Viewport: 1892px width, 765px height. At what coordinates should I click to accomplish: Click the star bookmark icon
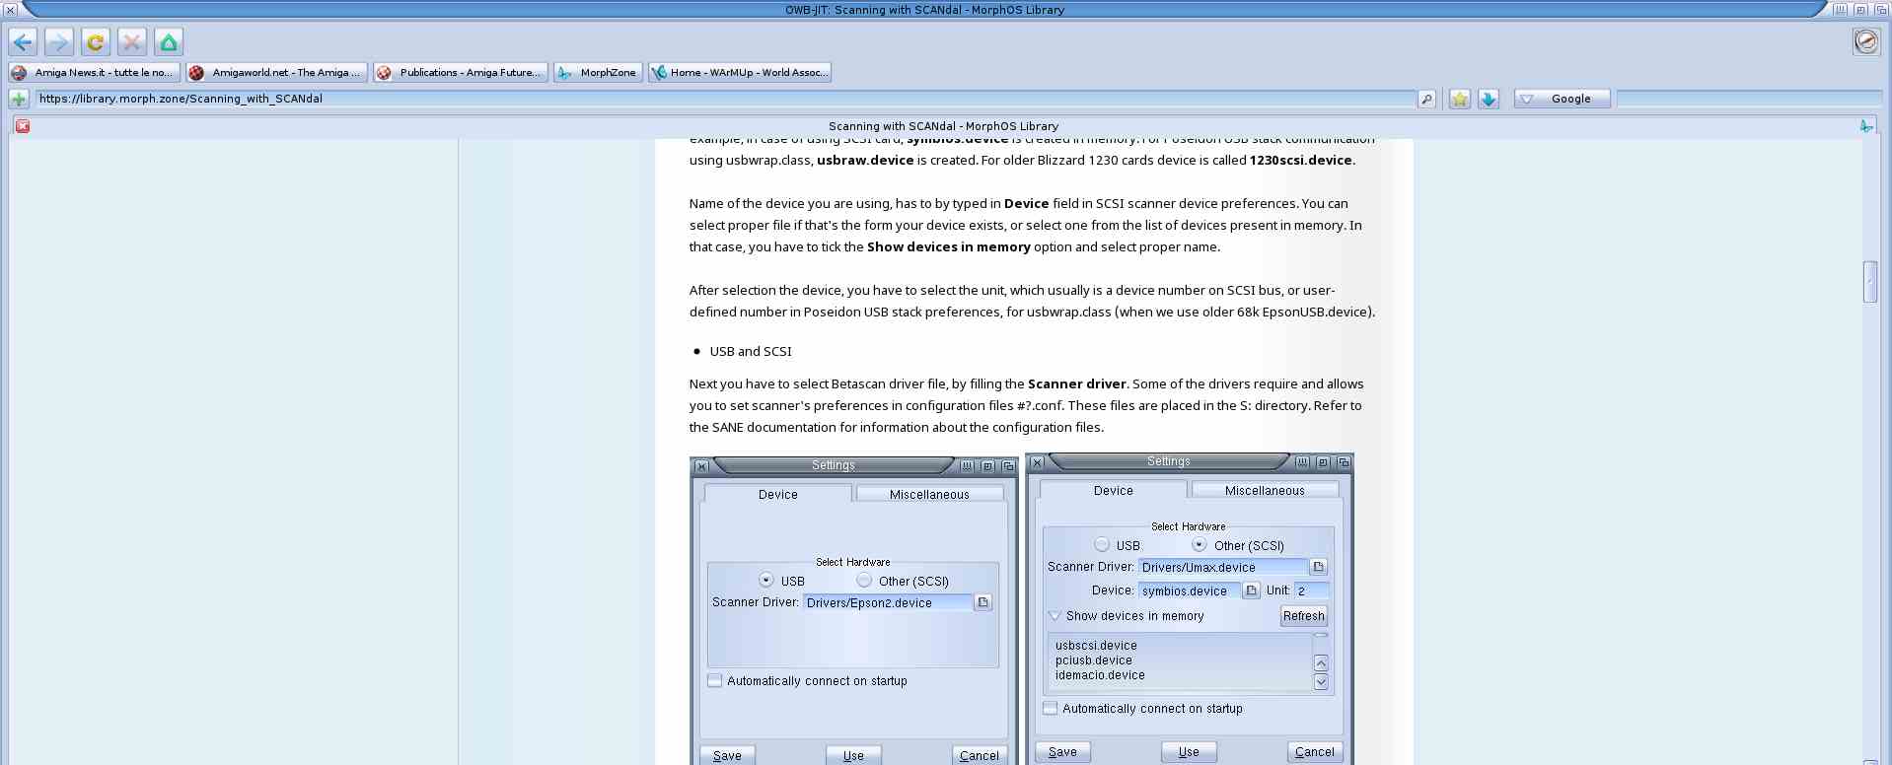(x=1460, y=99)
